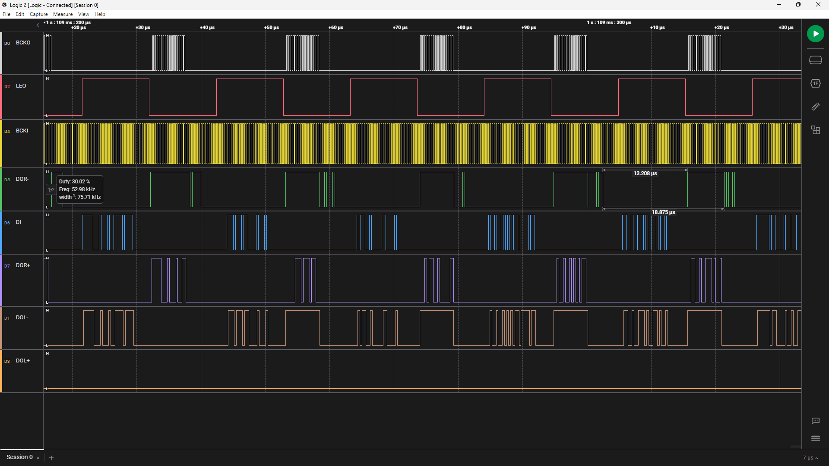Image resolution: width=829 pixels, height=466 pixels.
Task: Switch to the Session 0 tab
Action: (x=19, y=457)
